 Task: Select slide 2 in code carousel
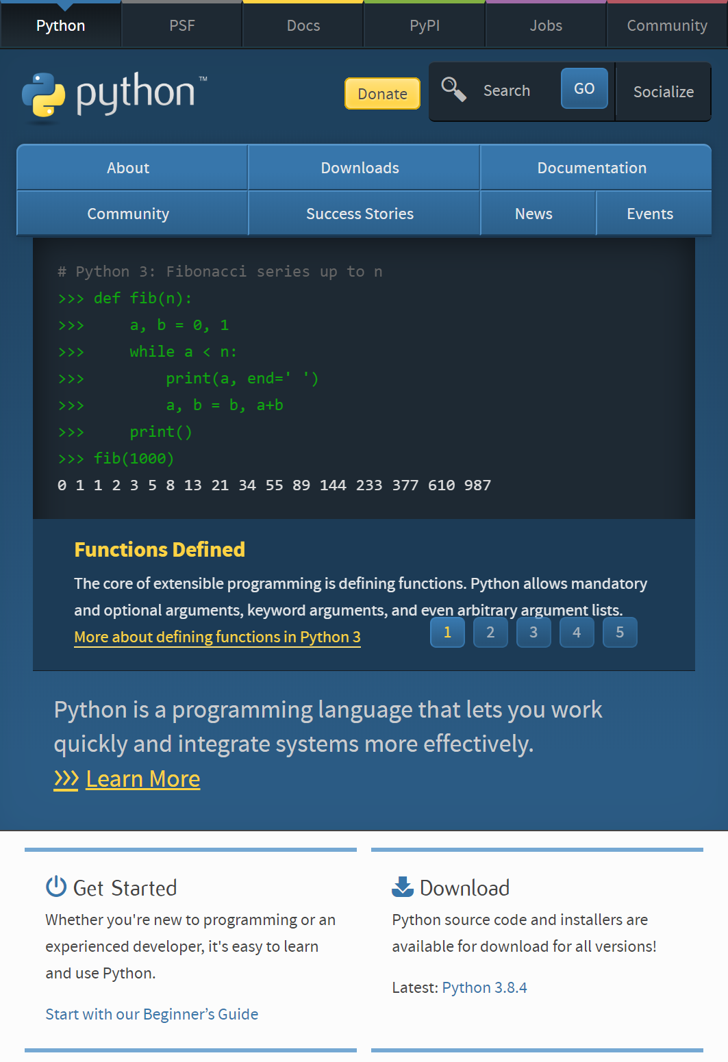tap(490, 632)
